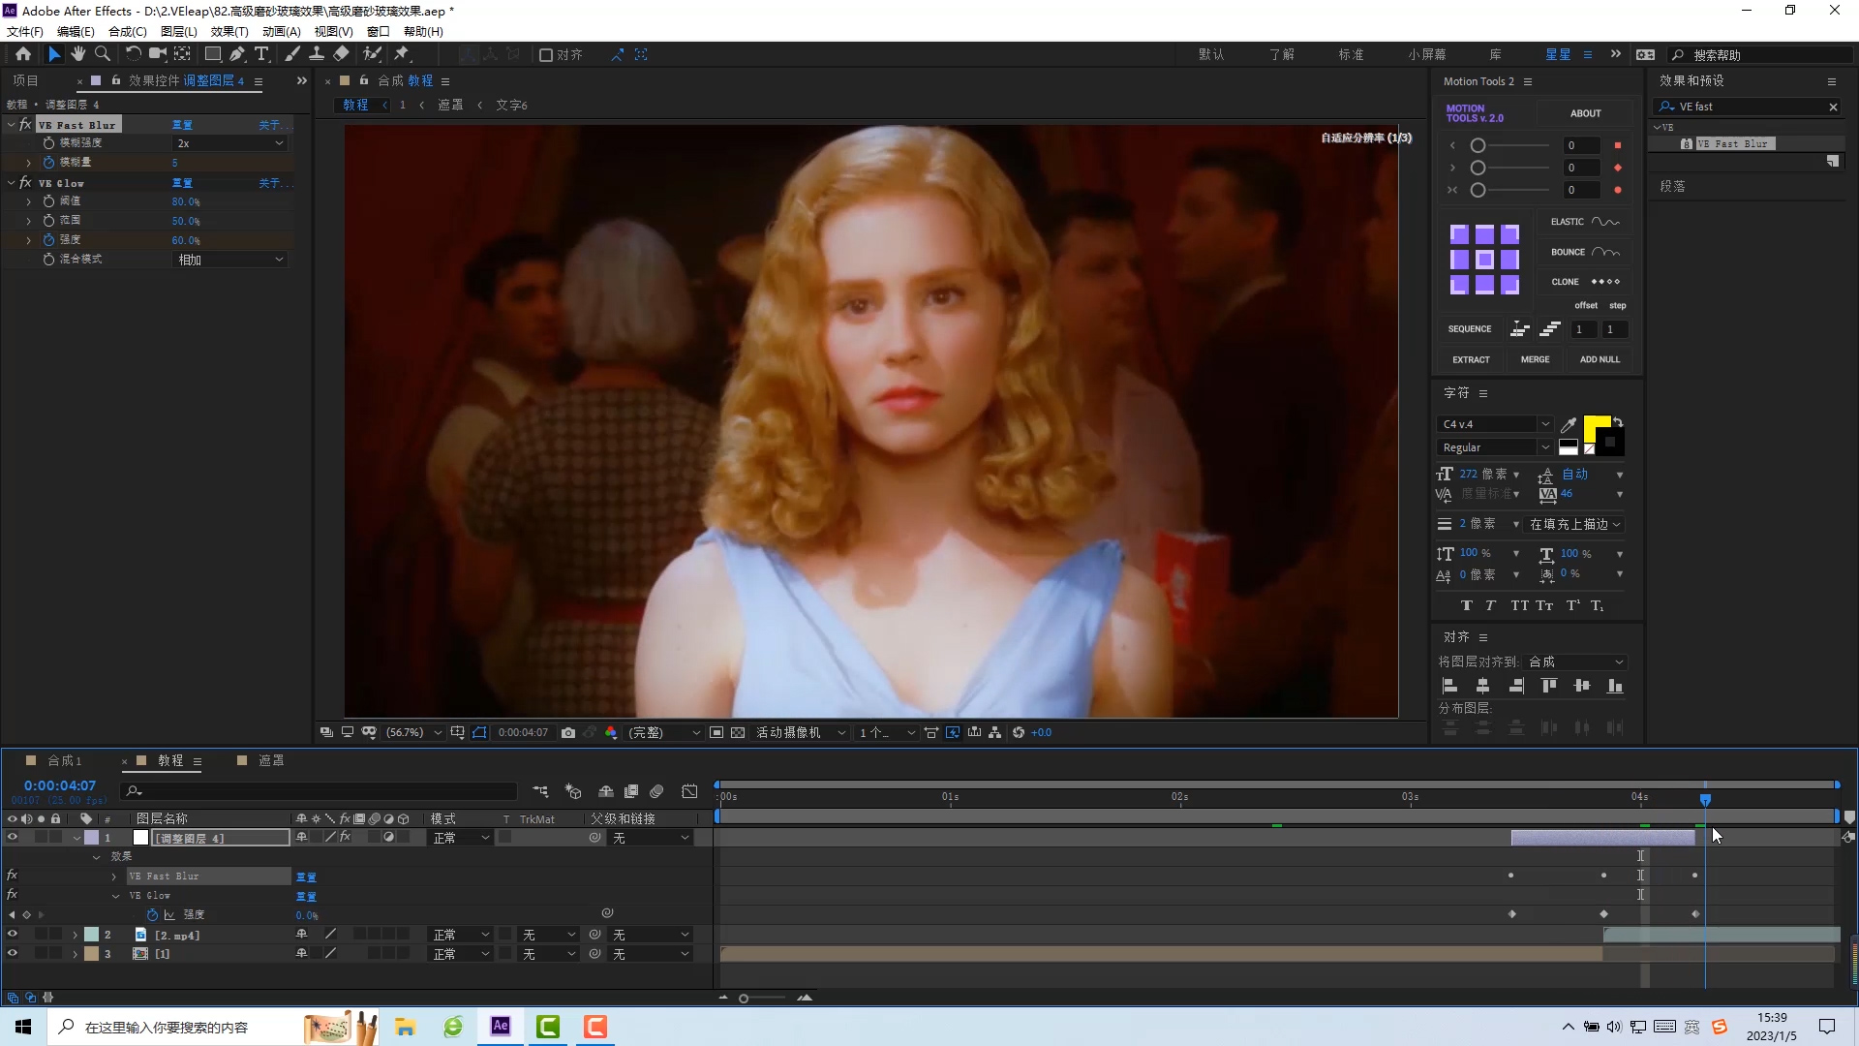Toggle the 对齐 snapping checkbox
Image resolution: width=1859 pixels, height=1046 pixels.
(x=546, y=55)
